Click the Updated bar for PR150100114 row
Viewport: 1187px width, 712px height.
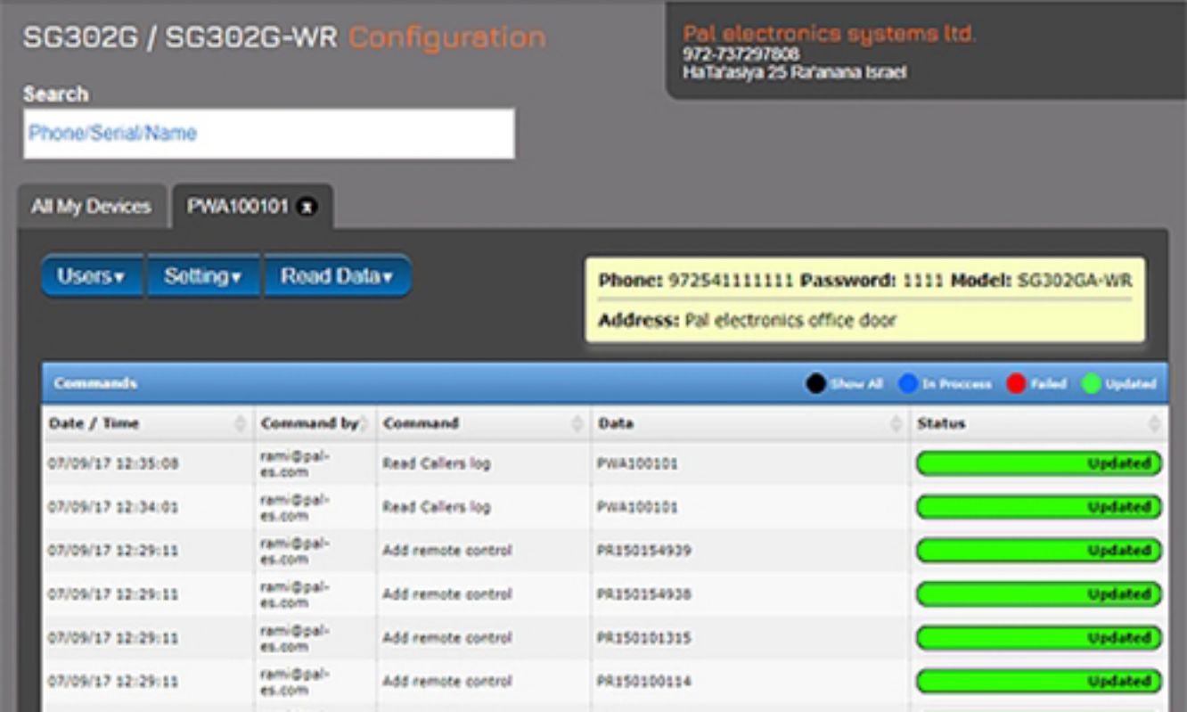coord(1039,682)
